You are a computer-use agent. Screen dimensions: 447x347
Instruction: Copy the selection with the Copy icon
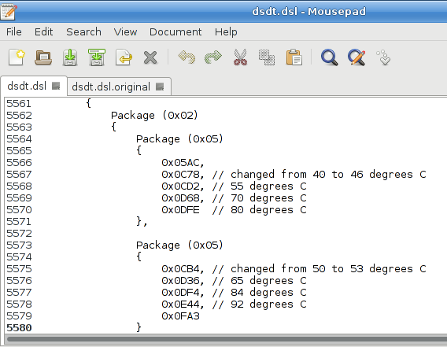[x=267, y=57]
